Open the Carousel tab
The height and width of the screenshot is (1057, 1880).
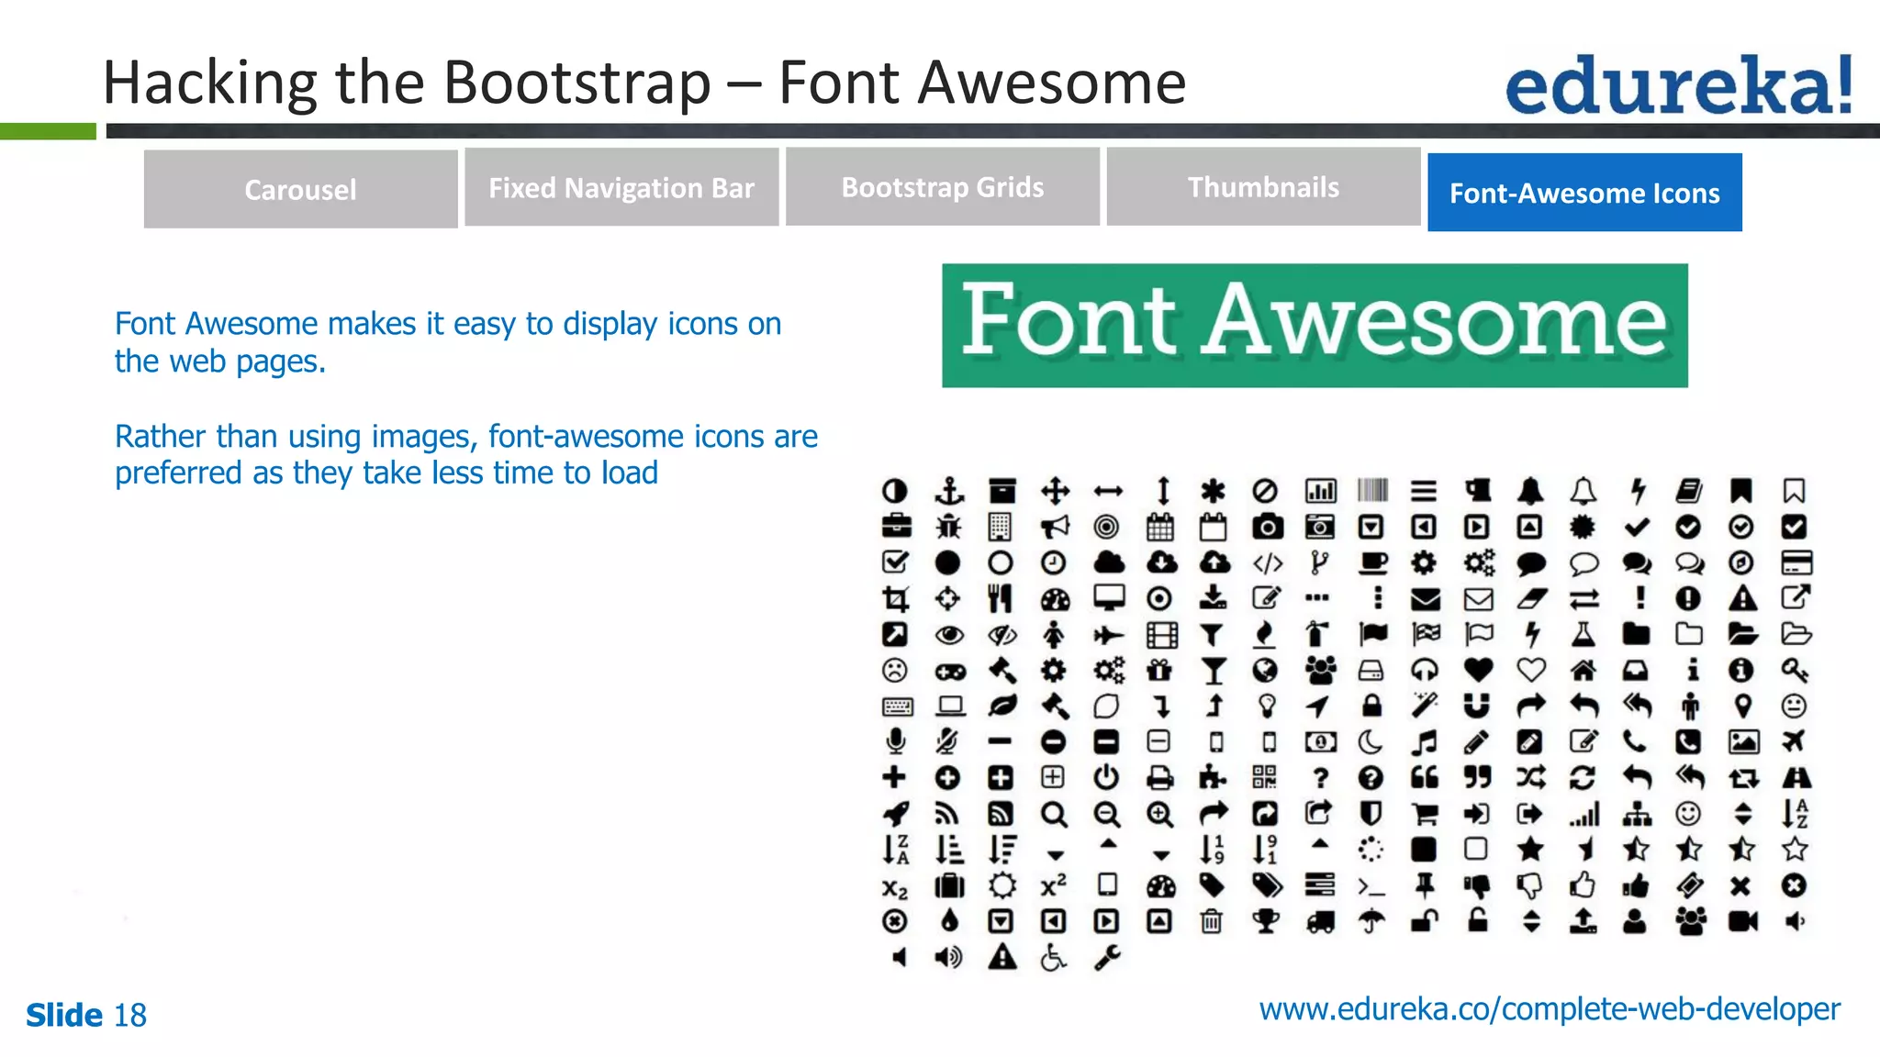pos(300,189)
